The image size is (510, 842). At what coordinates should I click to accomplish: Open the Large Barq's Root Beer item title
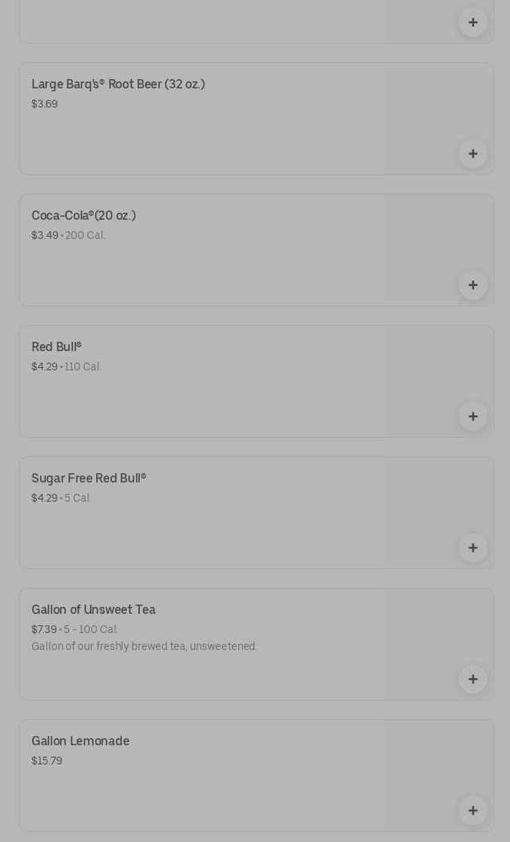[x=118, y=85]
